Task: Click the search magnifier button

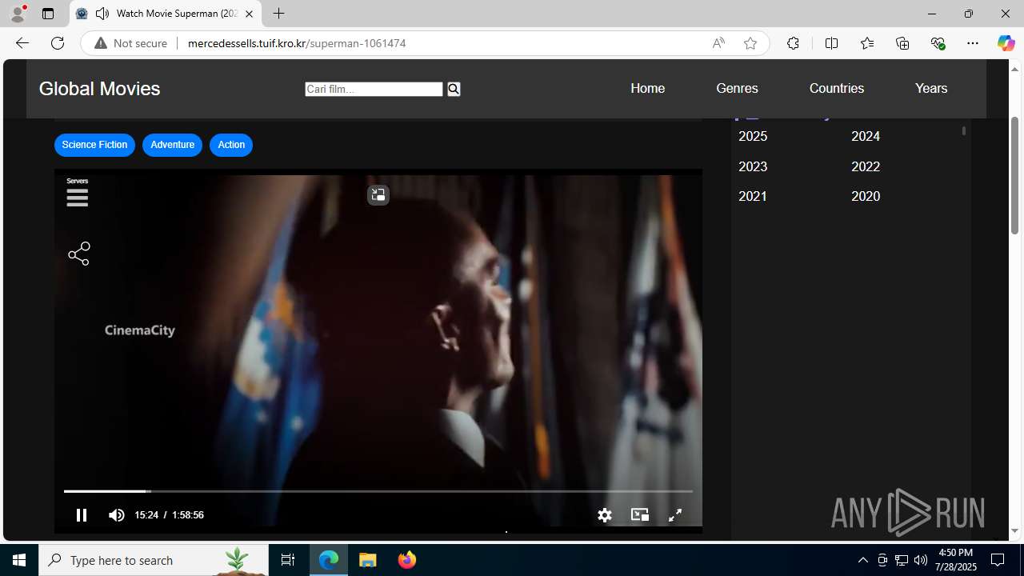Action: pos(454,89)
